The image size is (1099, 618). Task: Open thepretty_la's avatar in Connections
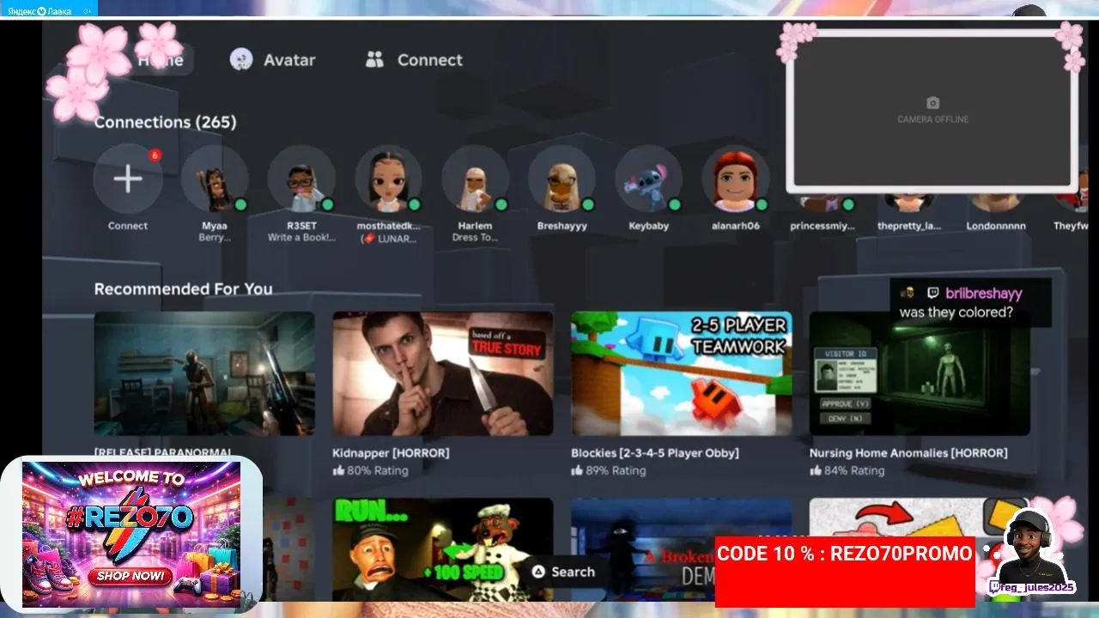(909, 203)
